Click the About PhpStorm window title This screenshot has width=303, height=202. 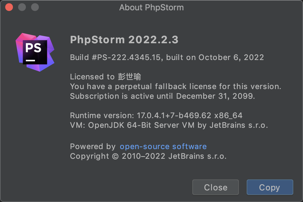(x=151, y=7)
